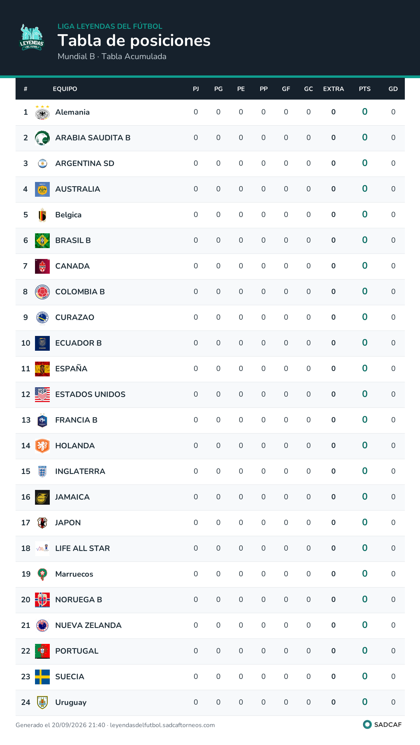Click the Portugal PTS value

coord(365,651)
